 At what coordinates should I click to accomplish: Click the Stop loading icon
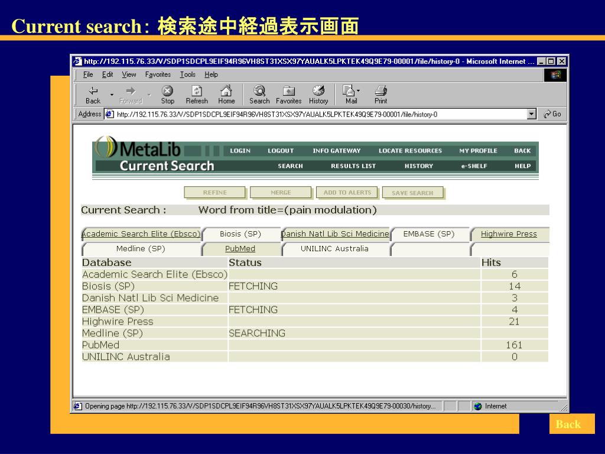[167, 90]
